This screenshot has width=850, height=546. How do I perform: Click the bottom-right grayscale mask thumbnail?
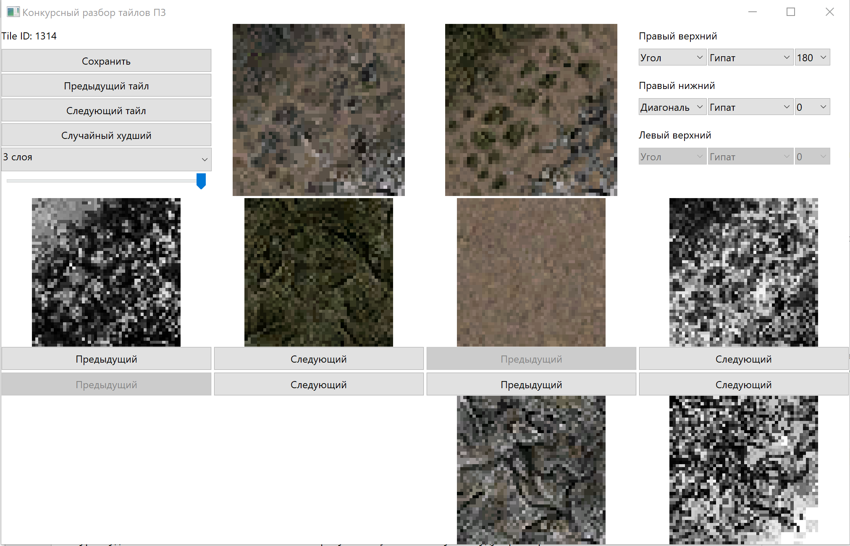pyautogui.click(x=743, y=470)
